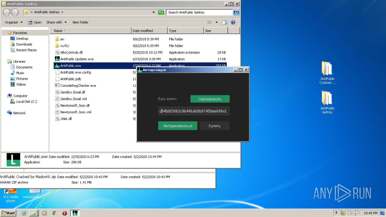The height and width of the screenshot is (217, 386).
Task: Select AltoControls.dll file icon
Action: pyautogui.click(x=57, y=52)
